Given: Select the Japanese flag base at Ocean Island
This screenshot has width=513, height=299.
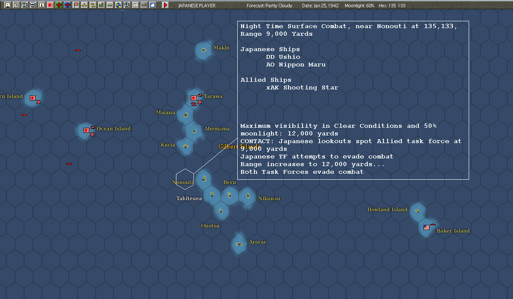Looking at the screenshot, I should pyautogui.click(x=86, y=130).
